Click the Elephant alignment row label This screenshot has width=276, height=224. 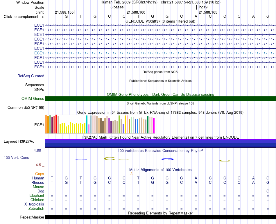coord(37,196)
